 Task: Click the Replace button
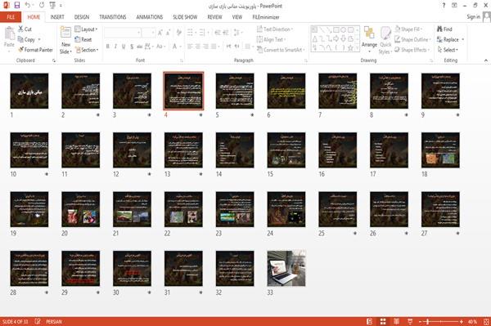pyautogui.click(x=450, y=39)
